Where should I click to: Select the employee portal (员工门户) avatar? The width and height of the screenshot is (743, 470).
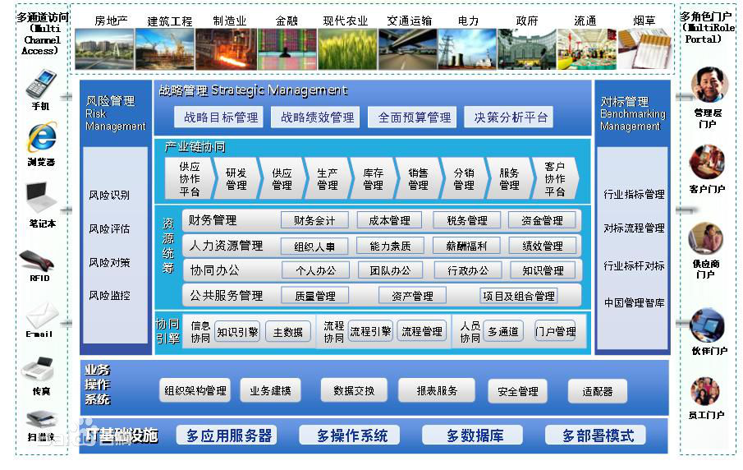point(705,392)
